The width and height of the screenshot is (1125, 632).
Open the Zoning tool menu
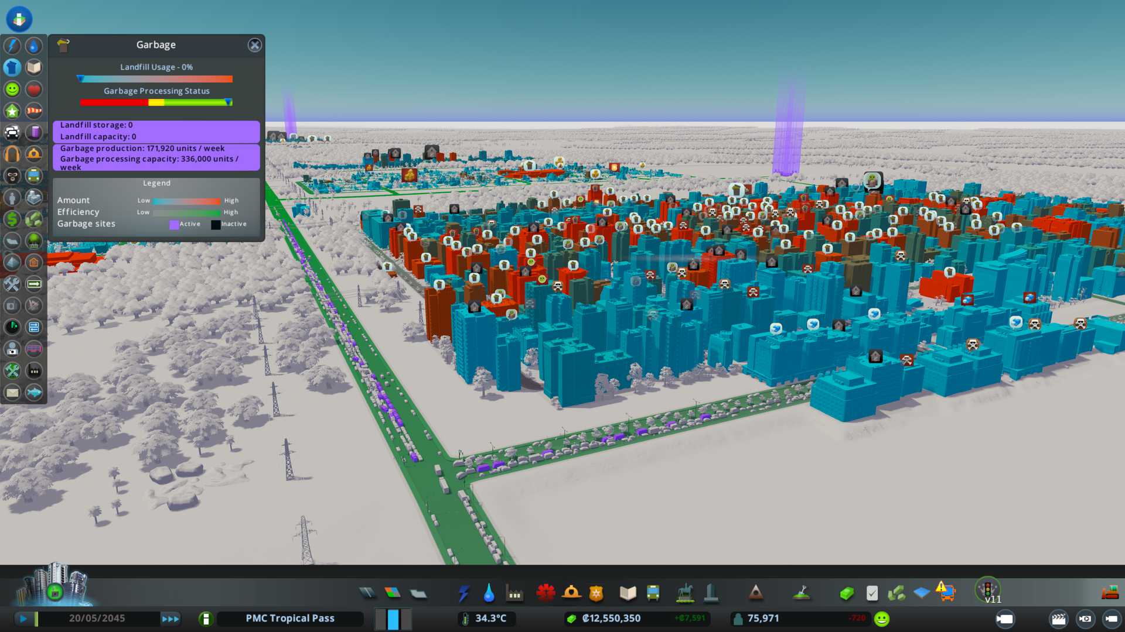coord(393,593)
